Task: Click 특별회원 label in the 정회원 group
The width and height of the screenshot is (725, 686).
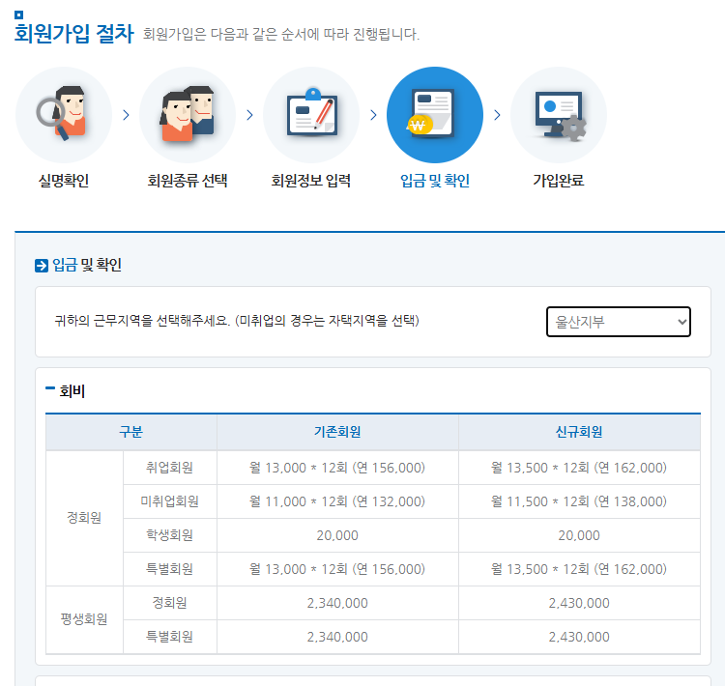Action: click(170, 569)
